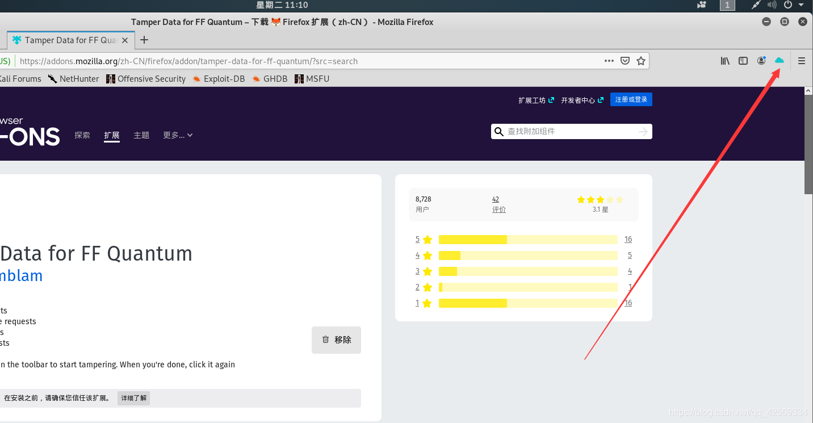Open the Exploit-DB bookmark
This screenshot has width=813, height=423.
tap(219, 79)
